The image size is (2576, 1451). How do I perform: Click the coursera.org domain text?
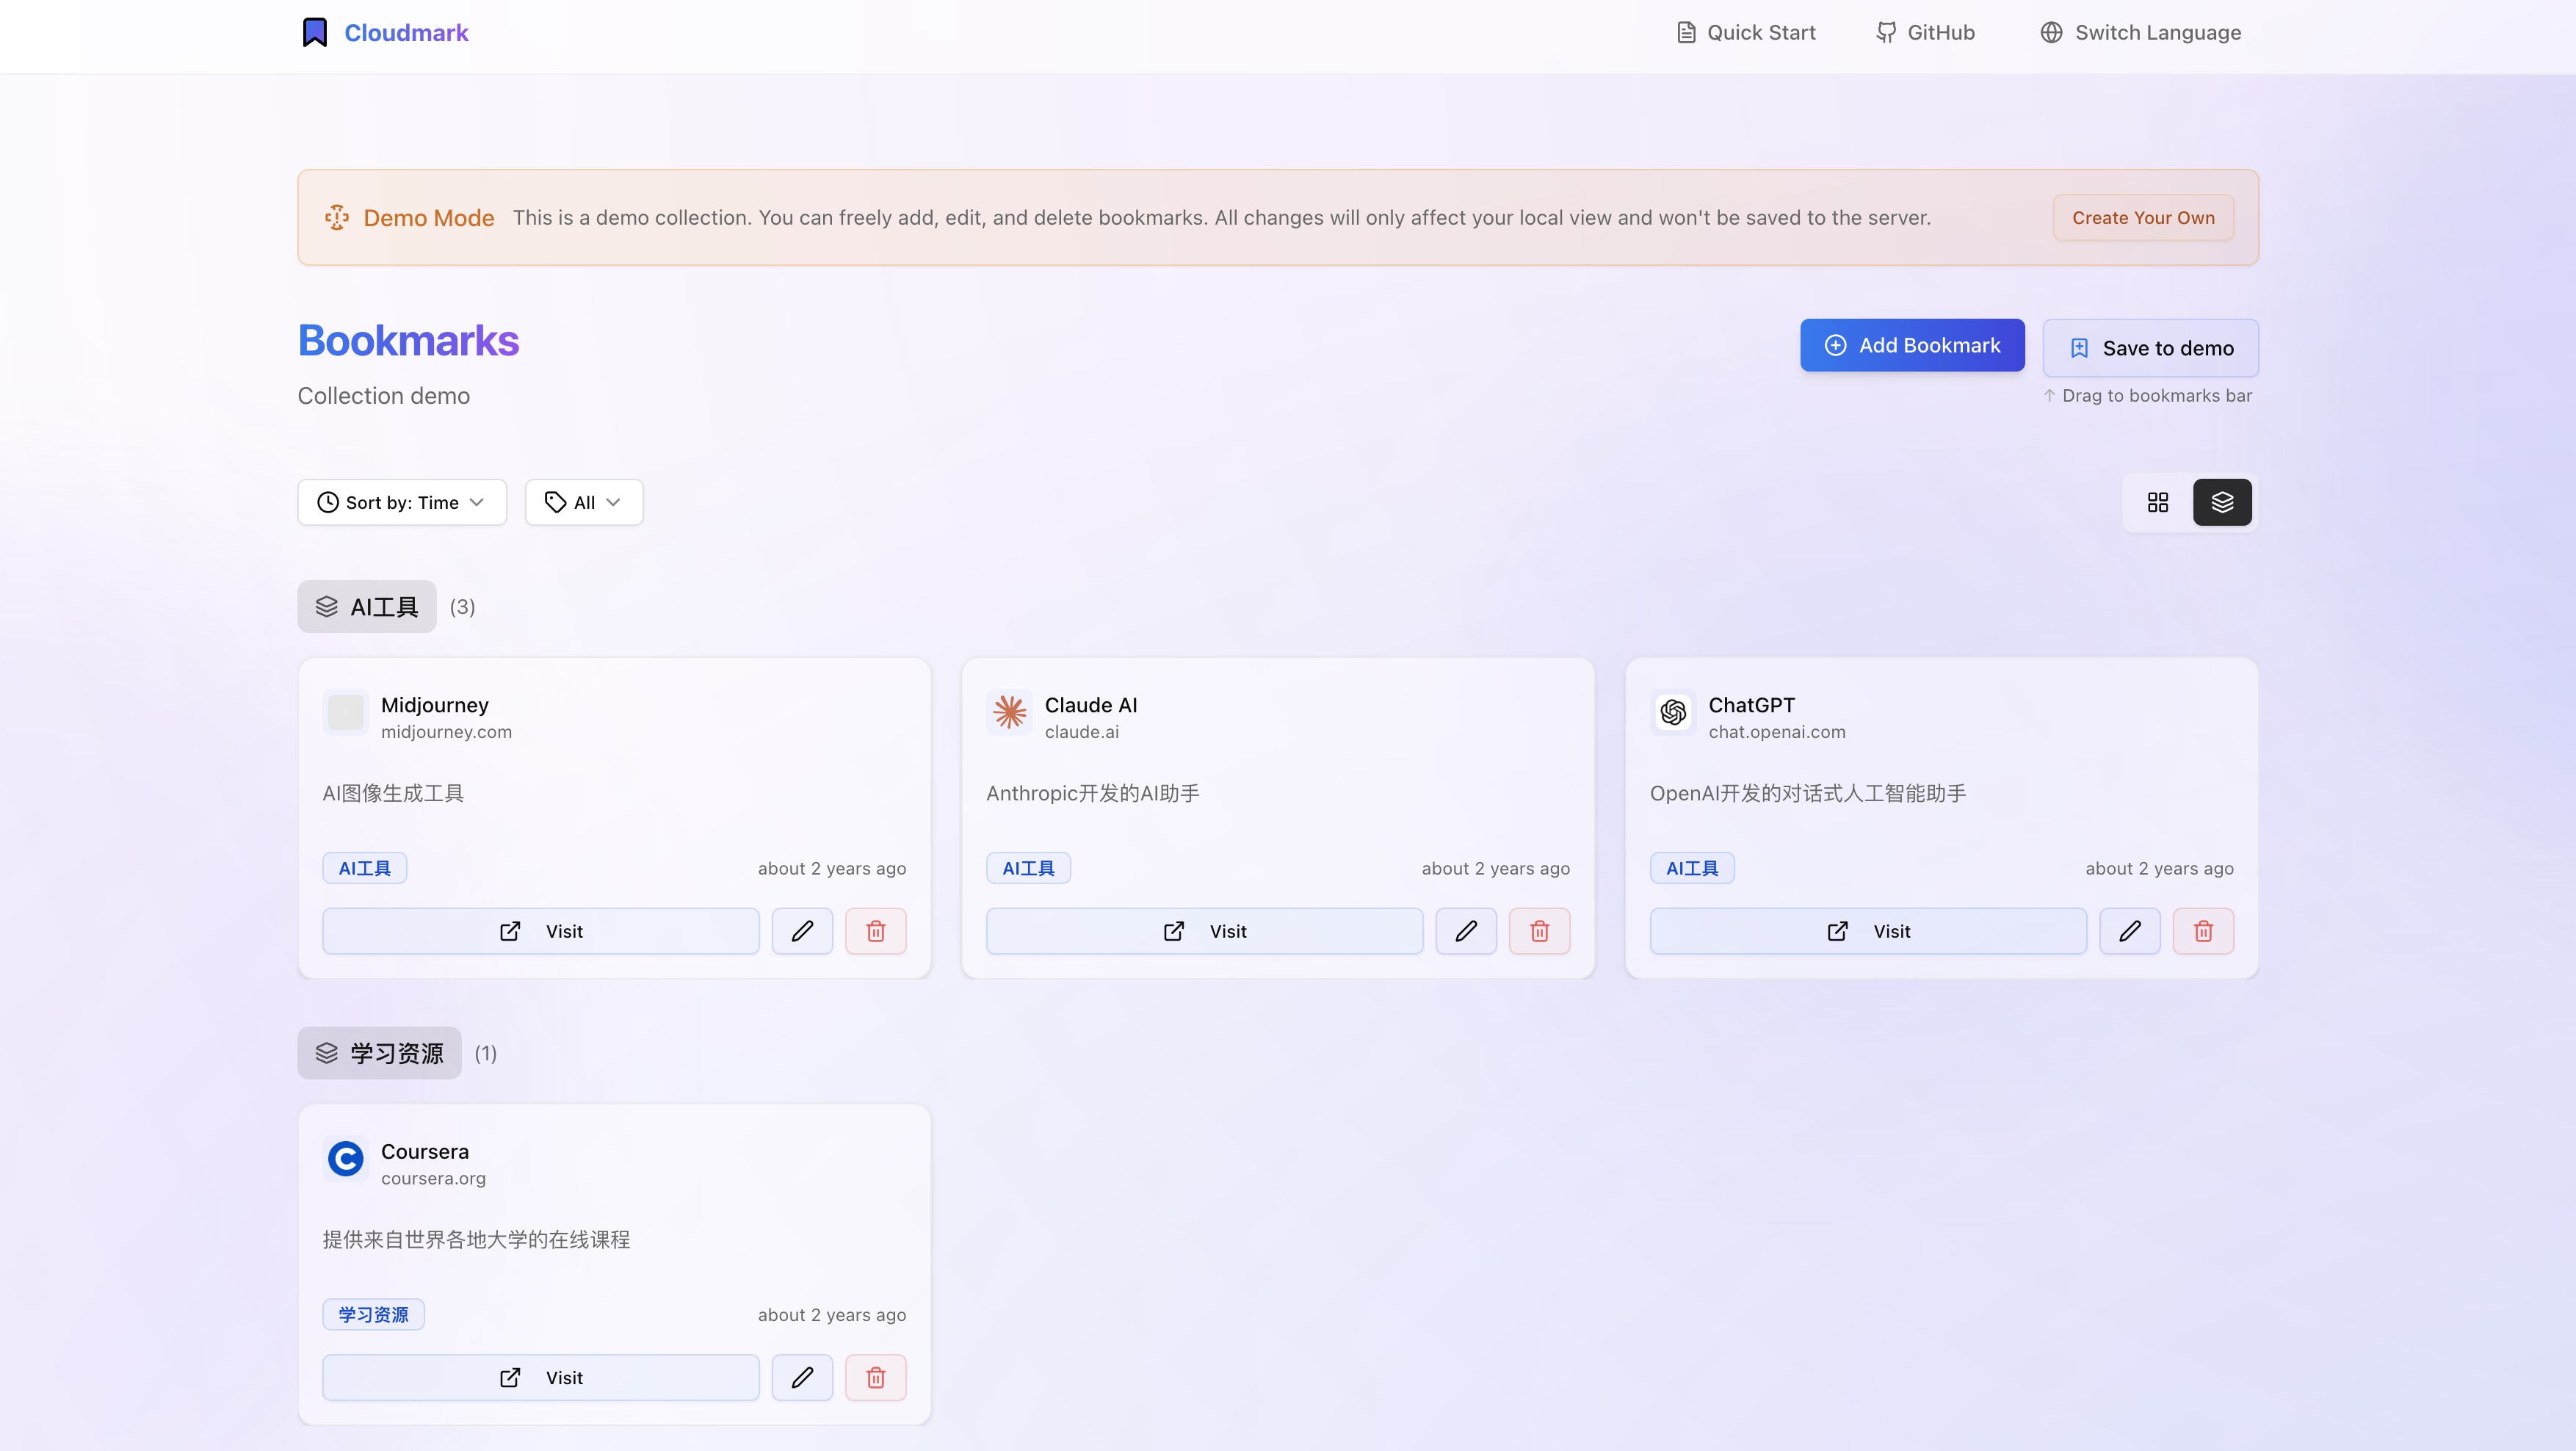433,1179
